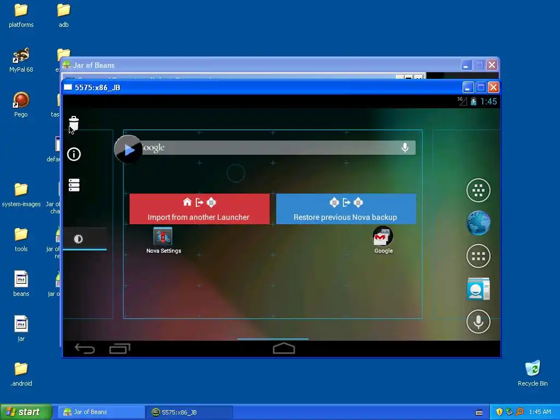560x420 pixels.
Task: Launch the globe browser icon
Action: 478,223
